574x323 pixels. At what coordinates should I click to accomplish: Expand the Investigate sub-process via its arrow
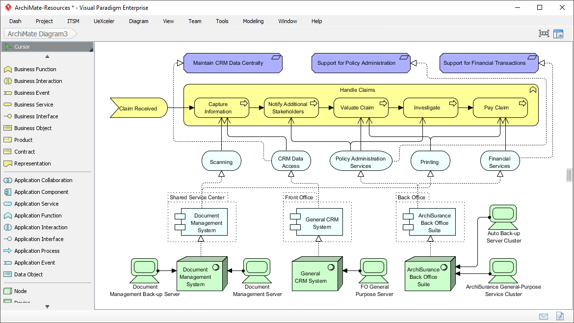coord(453,104)
